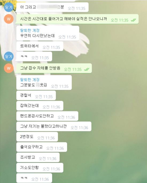Open the orange W avatar beside '시간은 시간대로' message
The width and height of the screenshot is (147, 183).
coord(9,19)
